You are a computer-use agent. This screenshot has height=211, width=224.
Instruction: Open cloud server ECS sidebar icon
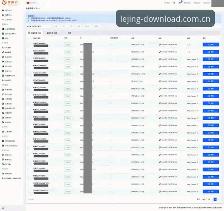coord(3,29)
